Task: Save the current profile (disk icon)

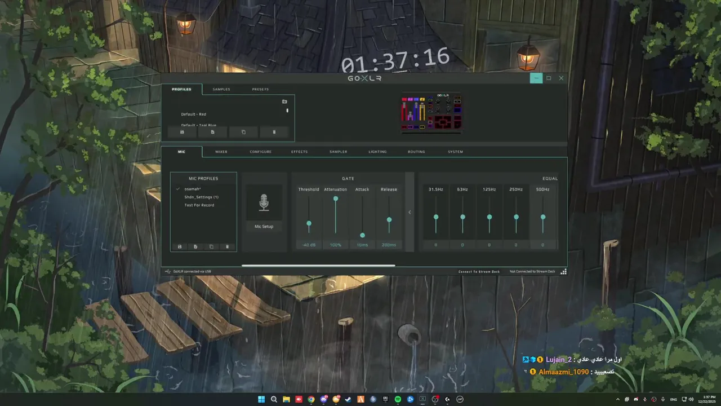Action: coord(182,132)
